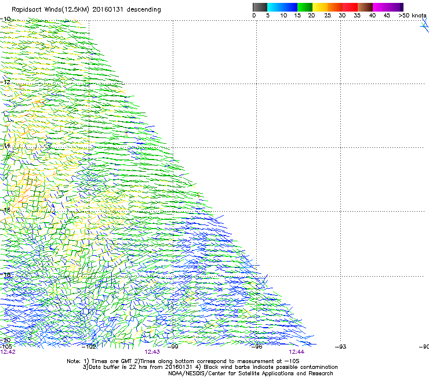
Task: Click the legend label '5'
Action: click(268, 16)
